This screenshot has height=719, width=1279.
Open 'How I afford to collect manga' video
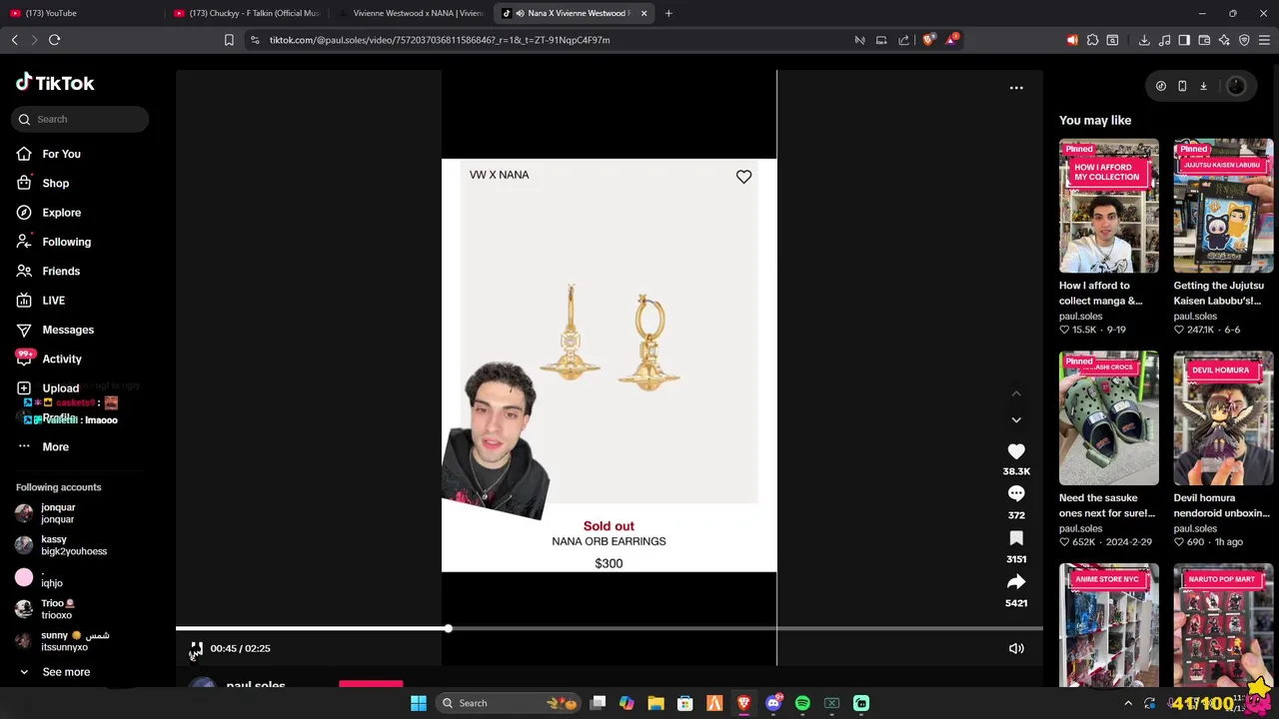point(1109,206)
